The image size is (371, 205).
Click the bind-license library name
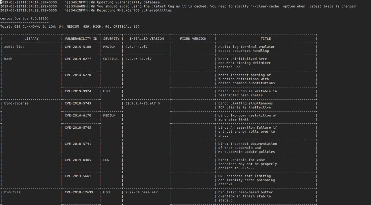(x=16, y=103)
